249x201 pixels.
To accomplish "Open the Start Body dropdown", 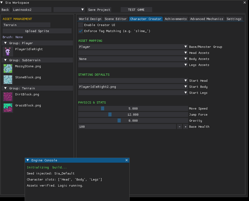I will (x=133, y=87).
